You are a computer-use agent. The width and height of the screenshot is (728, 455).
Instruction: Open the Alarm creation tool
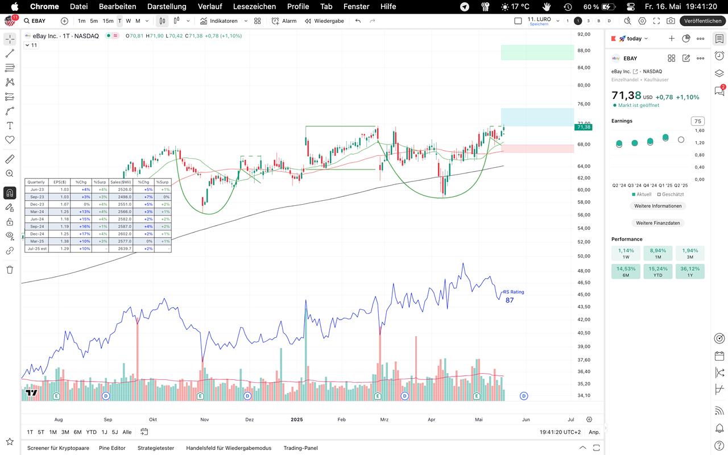284,21
